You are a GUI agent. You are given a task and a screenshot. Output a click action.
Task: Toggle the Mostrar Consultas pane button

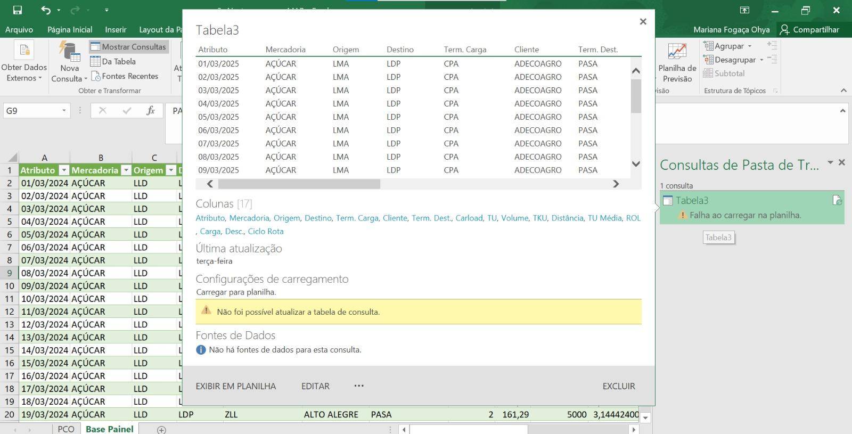point(128,47)
